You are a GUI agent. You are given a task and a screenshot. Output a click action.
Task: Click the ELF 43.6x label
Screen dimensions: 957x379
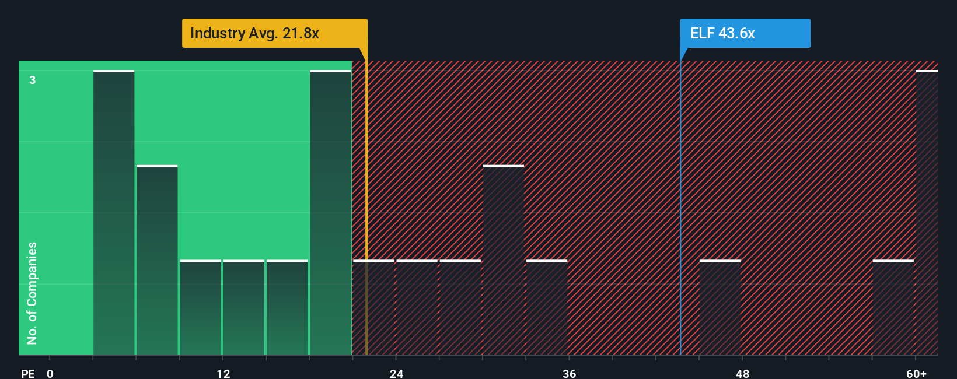(745, 33)
